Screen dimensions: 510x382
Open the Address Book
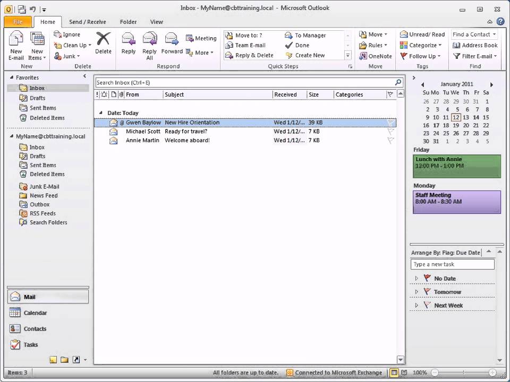click(x=475, y=45)
